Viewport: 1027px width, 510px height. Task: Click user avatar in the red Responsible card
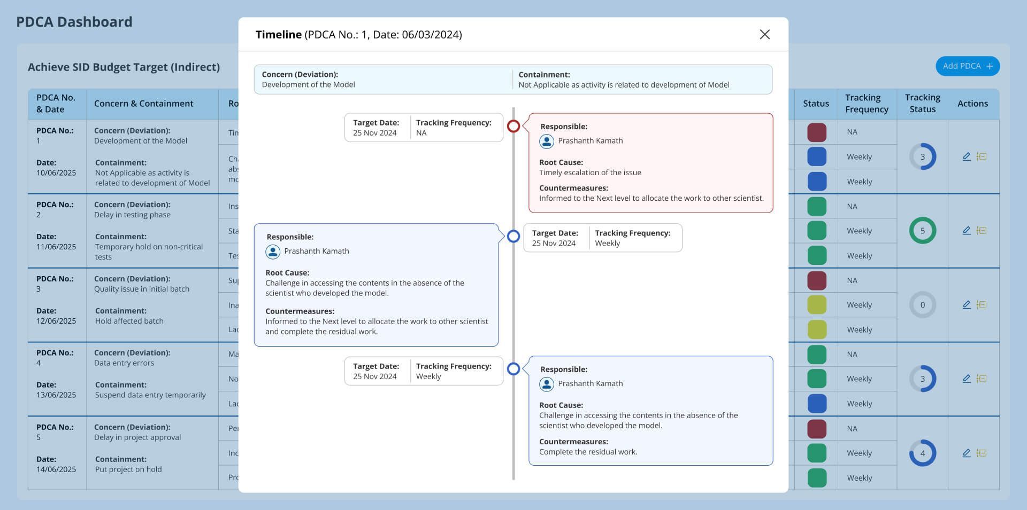546,141
